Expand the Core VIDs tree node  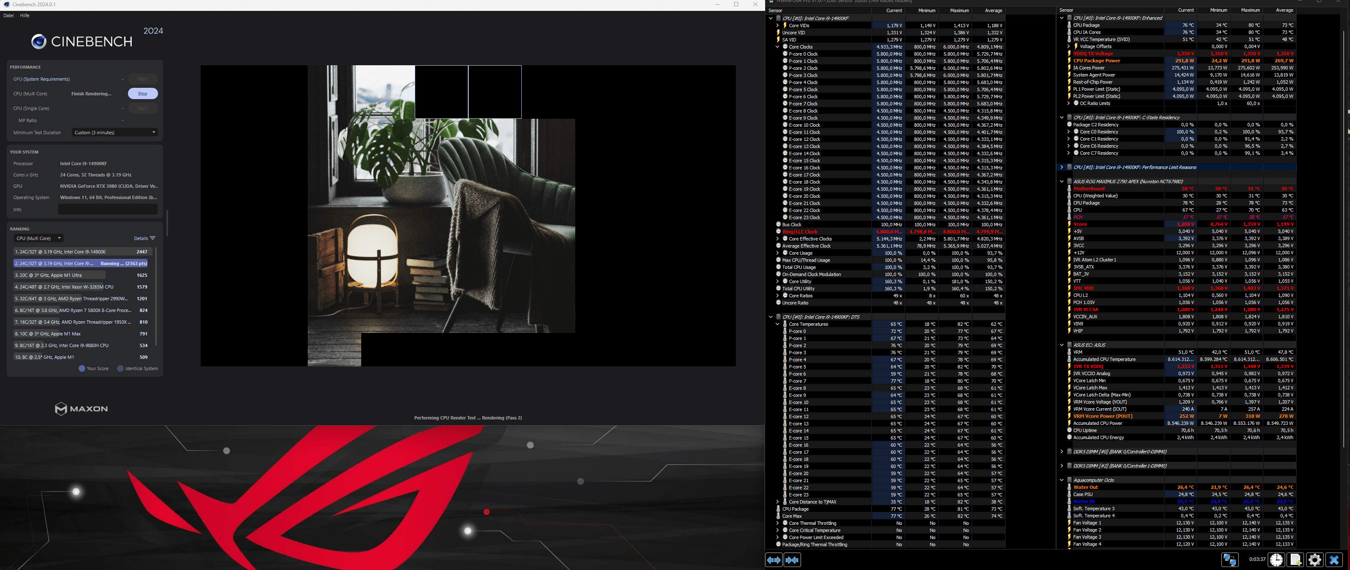pos(778,25)
